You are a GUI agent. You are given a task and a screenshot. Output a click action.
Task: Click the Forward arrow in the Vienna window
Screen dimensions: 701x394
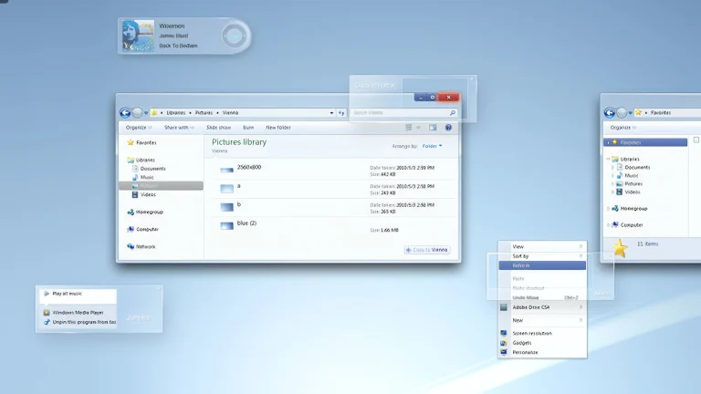click(x=137, y=113)
